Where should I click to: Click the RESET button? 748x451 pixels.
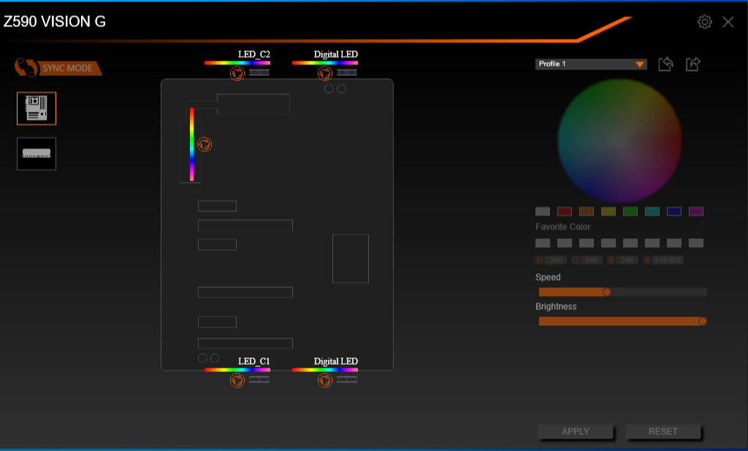[x=663, y=431]
